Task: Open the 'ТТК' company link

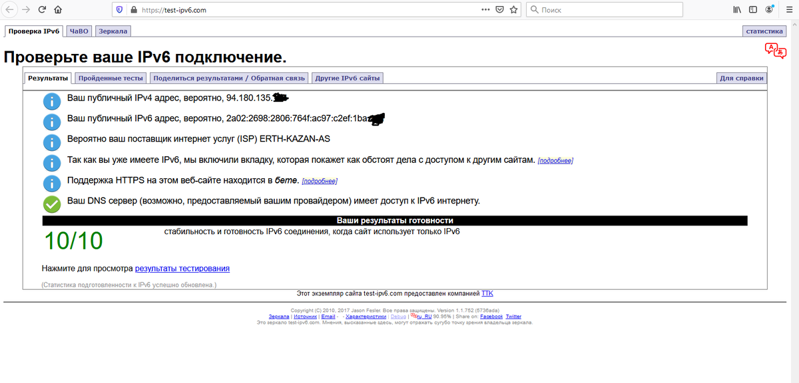Action: click(x=487, y=293)
